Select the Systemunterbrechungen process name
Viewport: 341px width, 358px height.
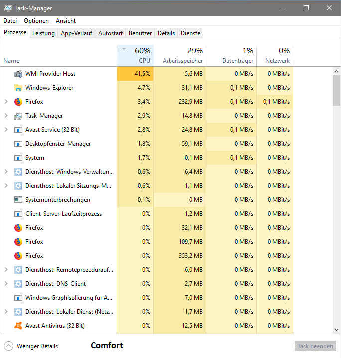[58, 200]
